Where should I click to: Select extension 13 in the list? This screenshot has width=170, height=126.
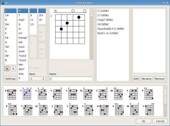click(33, 24)
